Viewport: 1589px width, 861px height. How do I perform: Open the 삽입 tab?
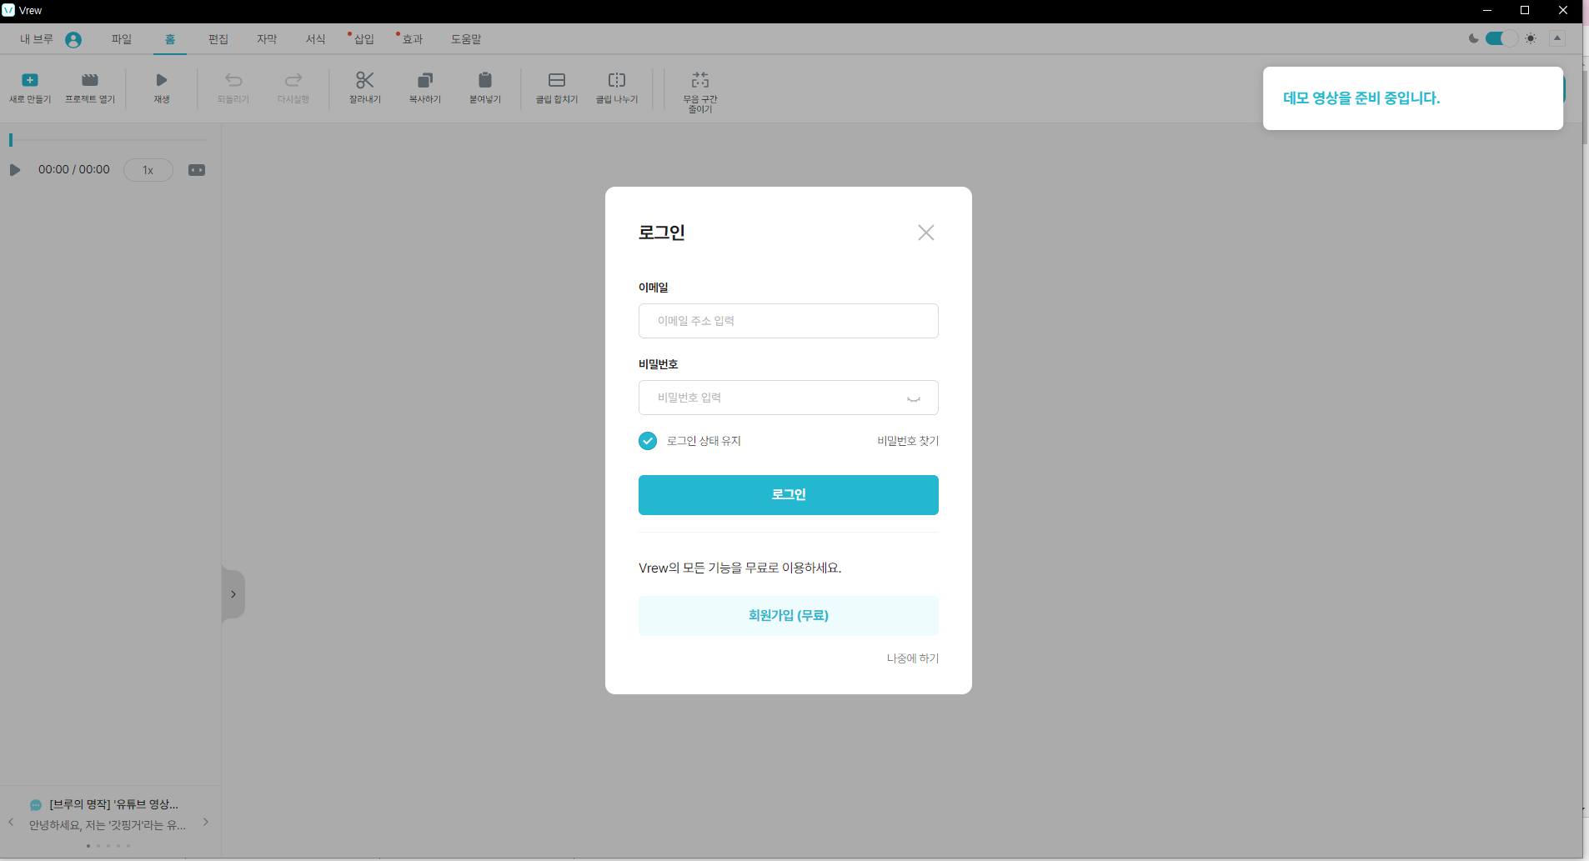pos(364,39)
